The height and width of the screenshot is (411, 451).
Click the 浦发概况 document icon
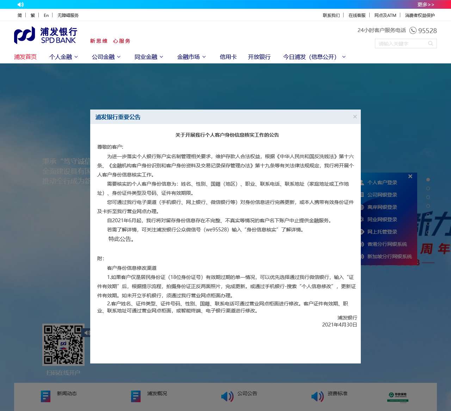coord(136,396)
